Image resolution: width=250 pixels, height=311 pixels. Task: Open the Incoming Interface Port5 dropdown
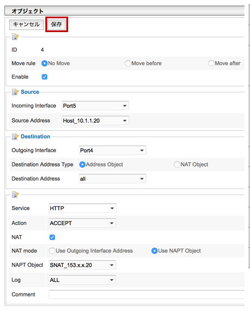(x=95, y=106)
